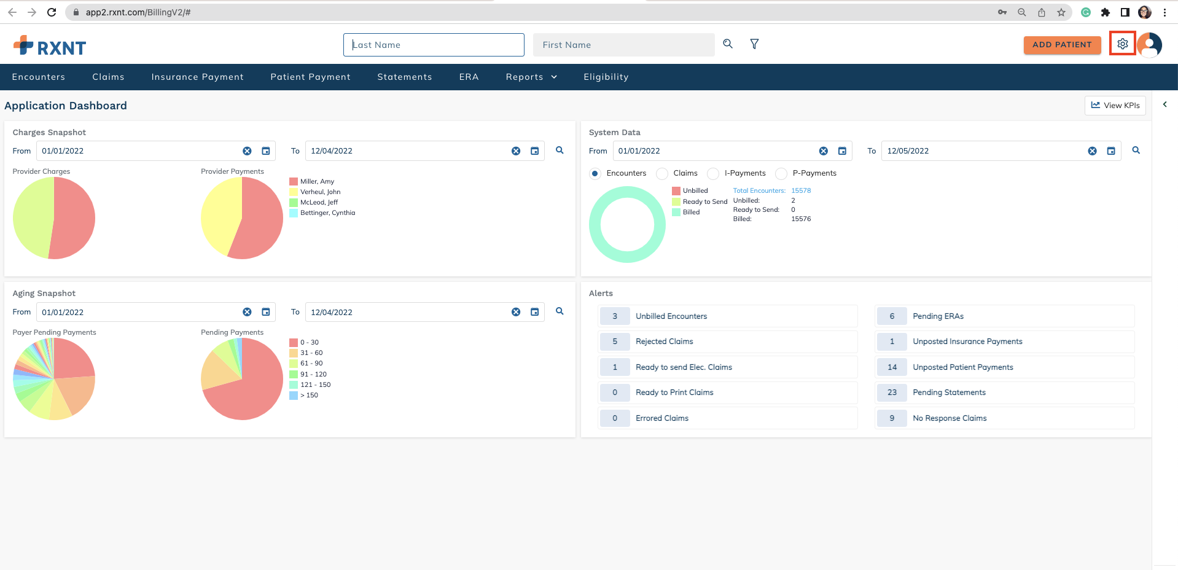Screen dimensions: 1178x570
Task: Open the settings gear icon
Action: point(1122,44)
